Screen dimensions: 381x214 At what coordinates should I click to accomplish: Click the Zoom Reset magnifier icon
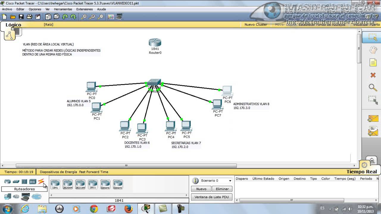[x=93, y=17]
